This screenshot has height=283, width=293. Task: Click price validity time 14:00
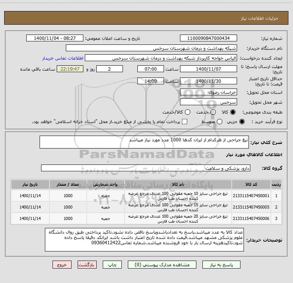[151, 81]
